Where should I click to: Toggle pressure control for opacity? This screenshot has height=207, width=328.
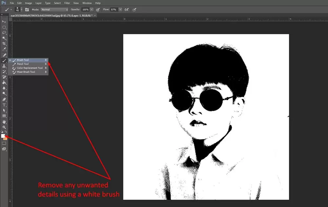pyautogui.click(x=98, y=9)
